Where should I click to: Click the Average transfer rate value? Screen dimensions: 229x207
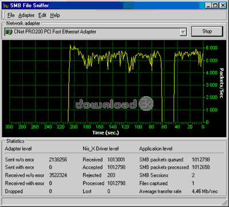coord(204,192)
